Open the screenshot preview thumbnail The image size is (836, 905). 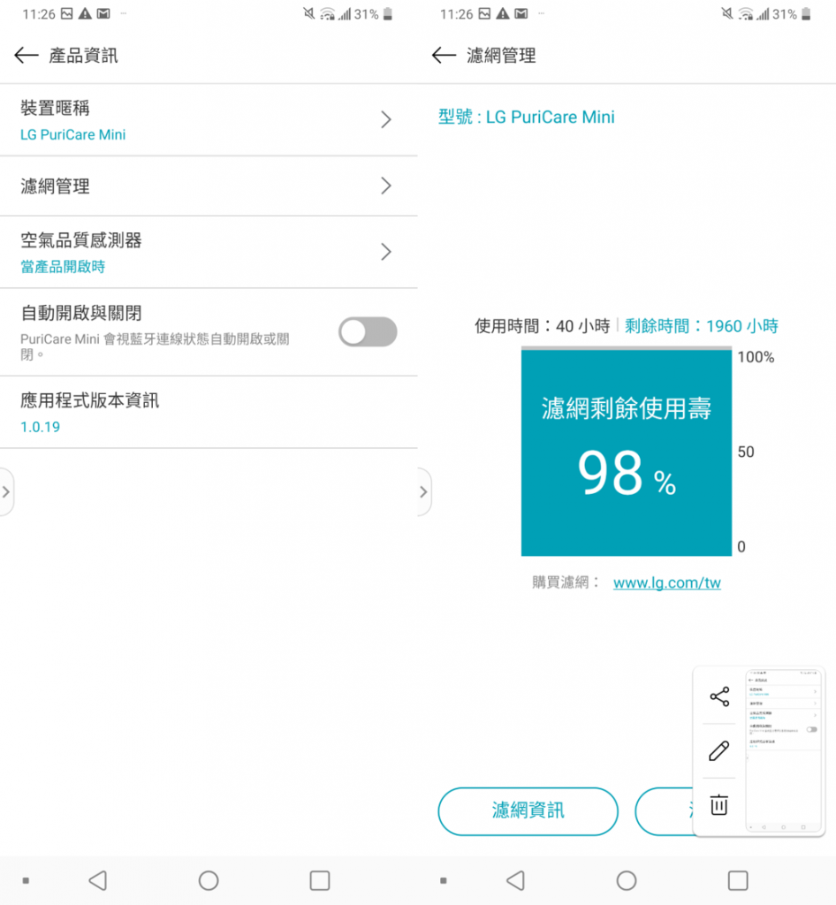click(x=784, y=751)
